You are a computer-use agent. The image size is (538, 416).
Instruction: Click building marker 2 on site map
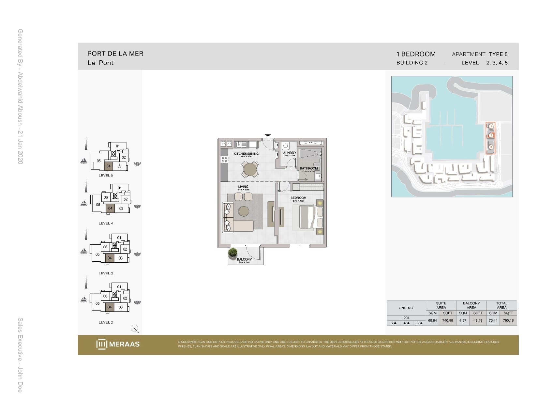coord(491,136)
